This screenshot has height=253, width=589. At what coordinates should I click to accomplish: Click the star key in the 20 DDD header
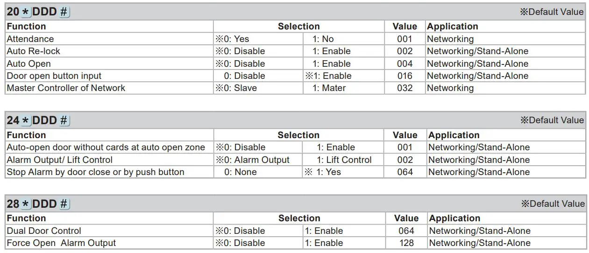click(x=26, y=12)
